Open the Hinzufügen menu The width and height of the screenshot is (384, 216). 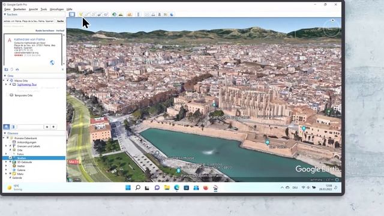click(56, 10)
